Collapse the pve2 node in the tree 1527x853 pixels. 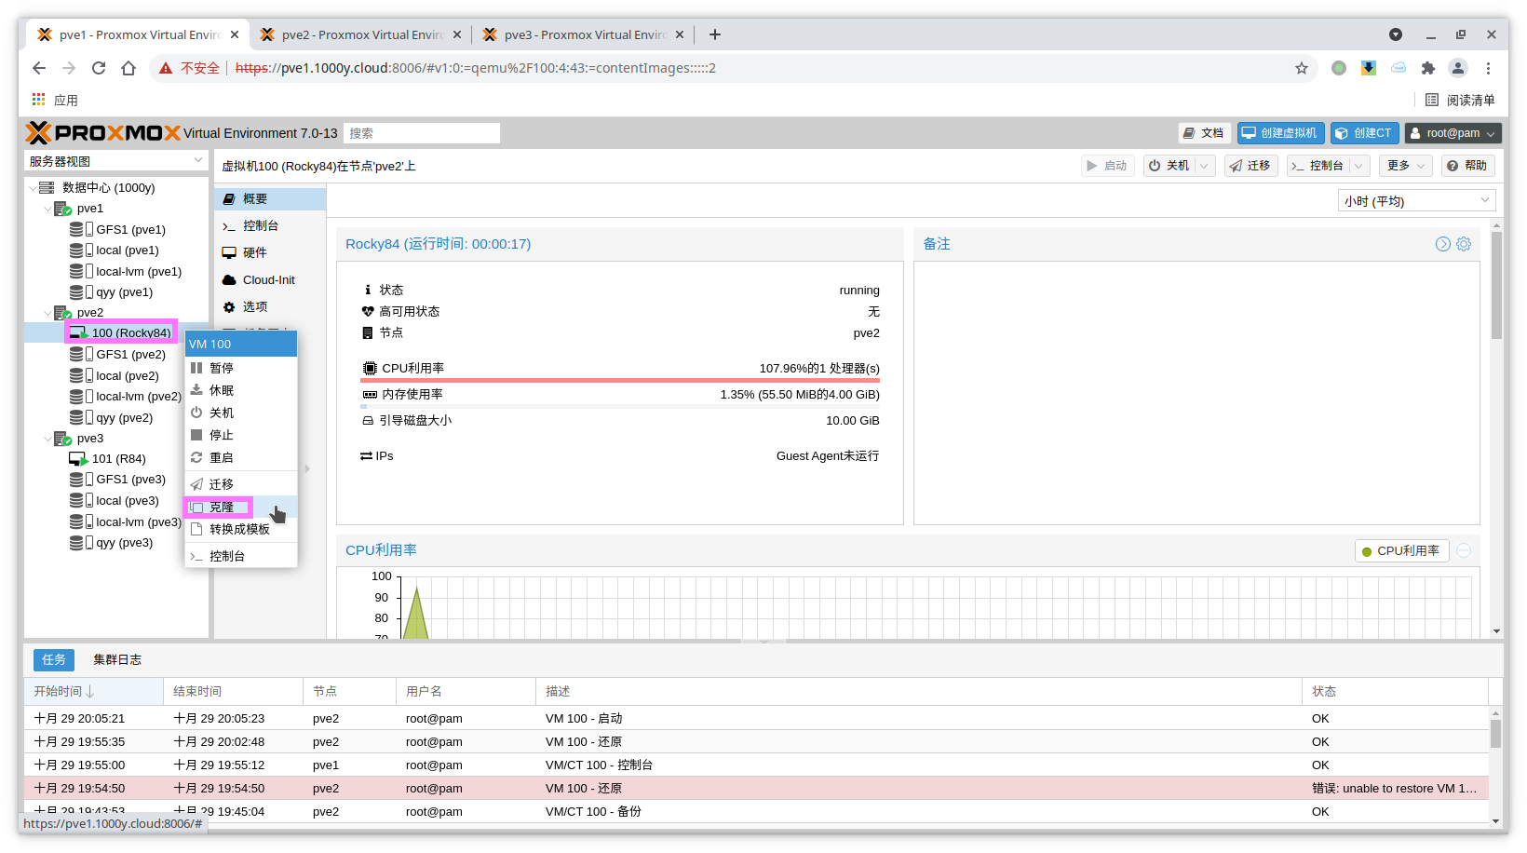pyautogui.click(x=47, y=313)
